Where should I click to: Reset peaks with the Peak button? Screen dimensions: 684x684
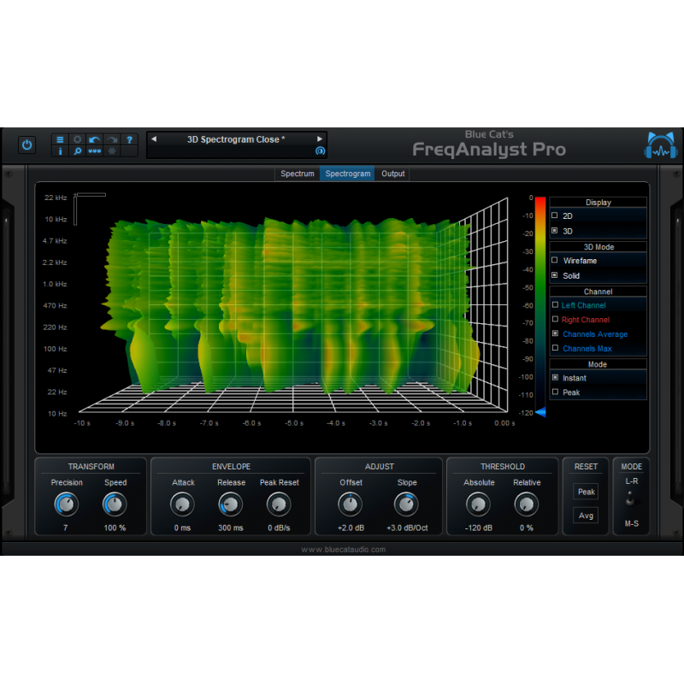(x=586, y=492)
